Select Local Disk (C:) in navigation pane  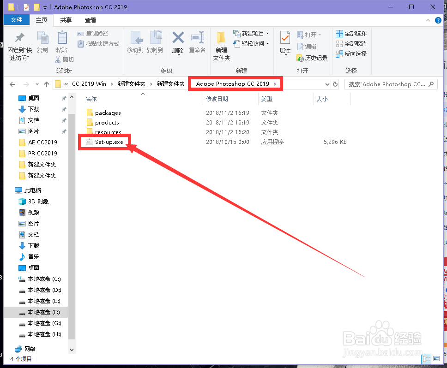(x=40, y=279)
